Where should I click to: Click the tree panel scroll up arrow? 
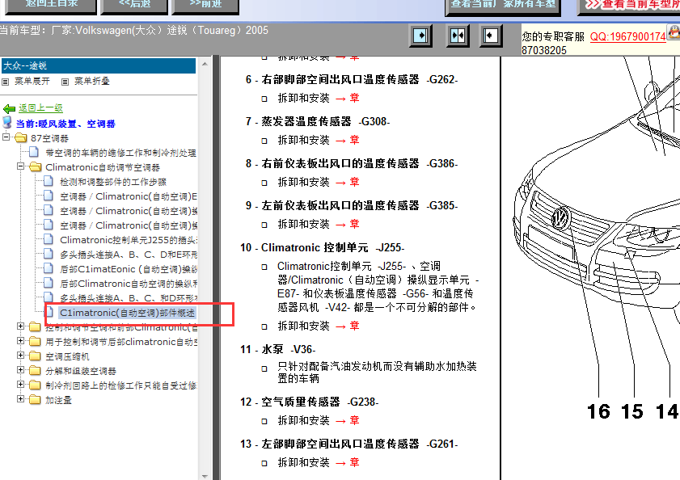[x=205, y=64]
